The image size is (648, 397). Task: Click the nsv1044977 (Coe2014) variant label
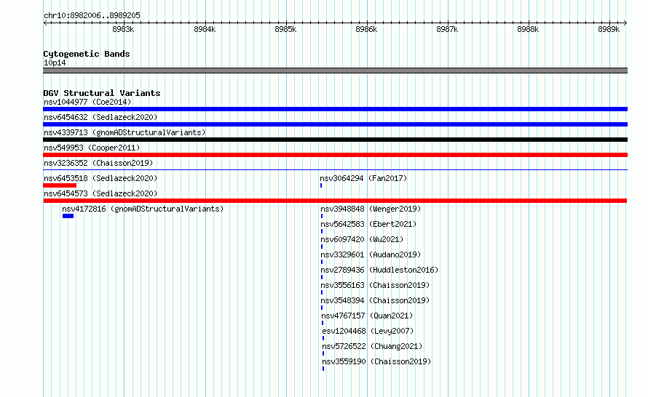tap(87, 102)
